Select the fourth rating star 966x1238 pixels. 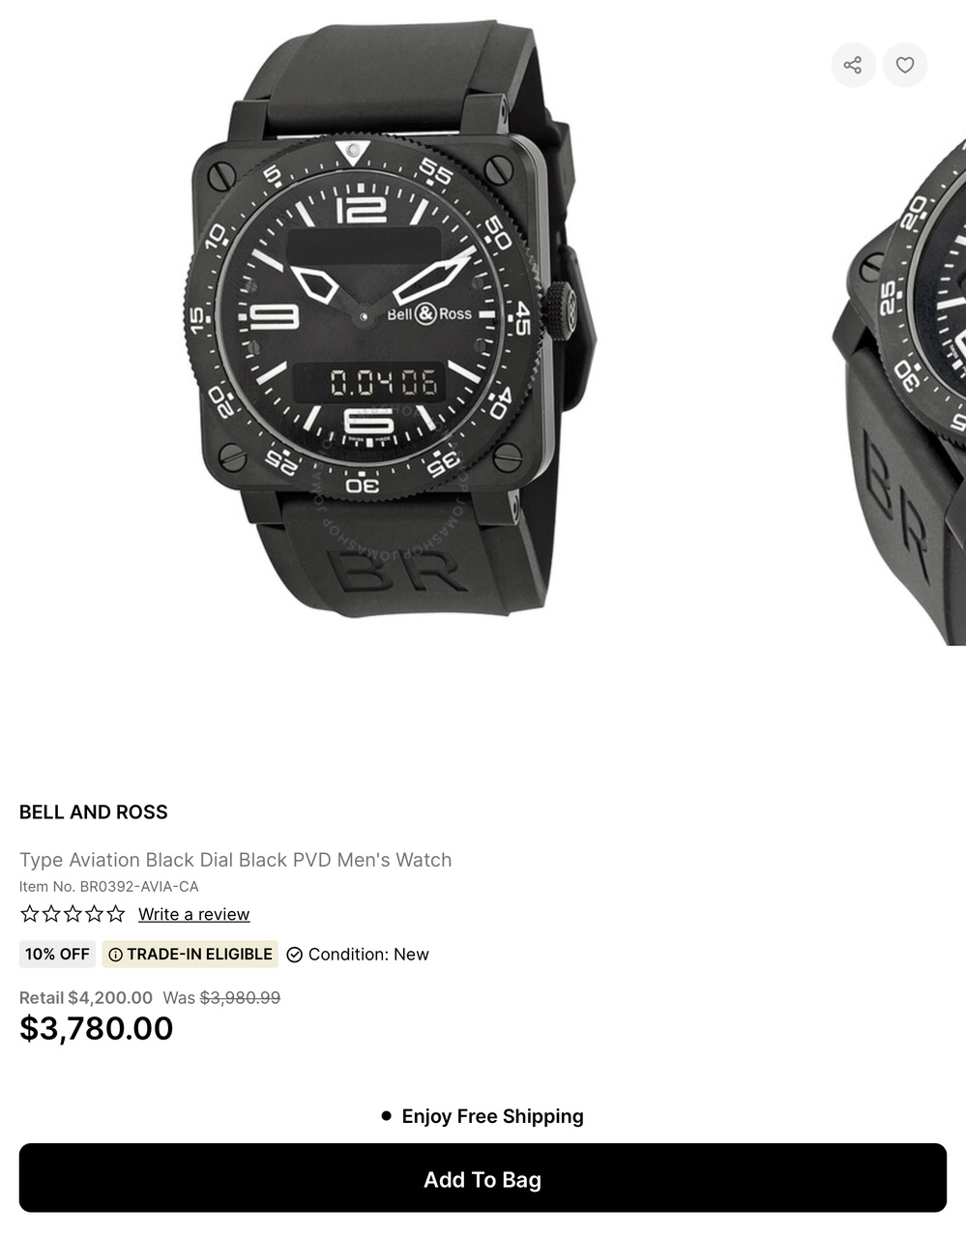point(94,914)
